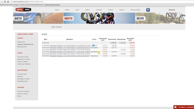Image resolution: width=194 pixels, height=109 pixels.
Task: Reload the page in the browser
Action: (x=5, y=2)
